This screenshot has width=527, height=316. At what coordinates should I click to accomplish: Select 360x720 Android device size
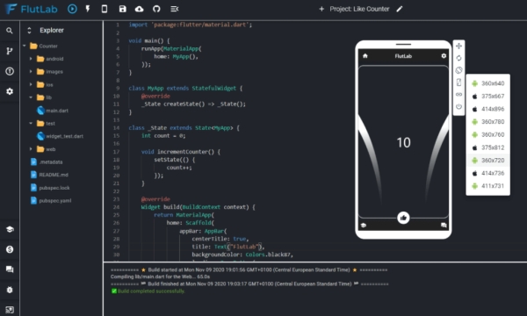pos(488,160)
